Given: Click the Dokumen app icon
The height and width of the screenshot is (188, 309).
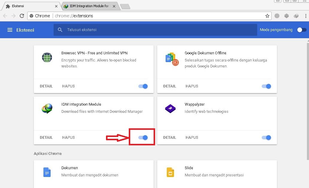Looking at the screenshot, I should (47, 172).
